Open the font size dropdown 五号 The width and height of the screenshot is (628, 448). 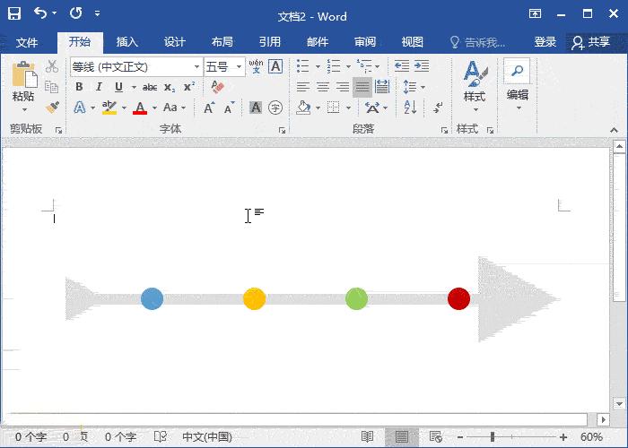240,67
